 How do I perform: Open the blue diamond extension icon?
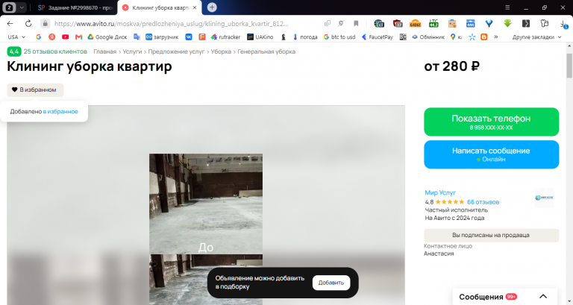[x=489, y=24]
